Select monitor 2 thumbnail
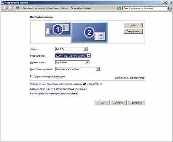This screenshot has width=173, height=142. 89,32
